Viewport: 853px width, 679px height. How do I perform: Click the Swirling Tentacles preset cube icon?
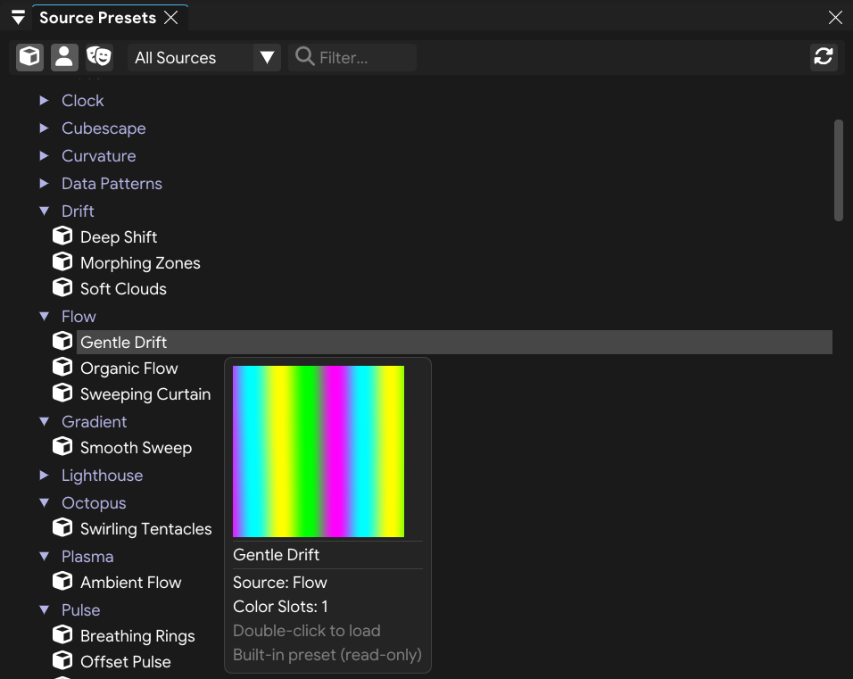pyautogui.click(x=62, y=527)
